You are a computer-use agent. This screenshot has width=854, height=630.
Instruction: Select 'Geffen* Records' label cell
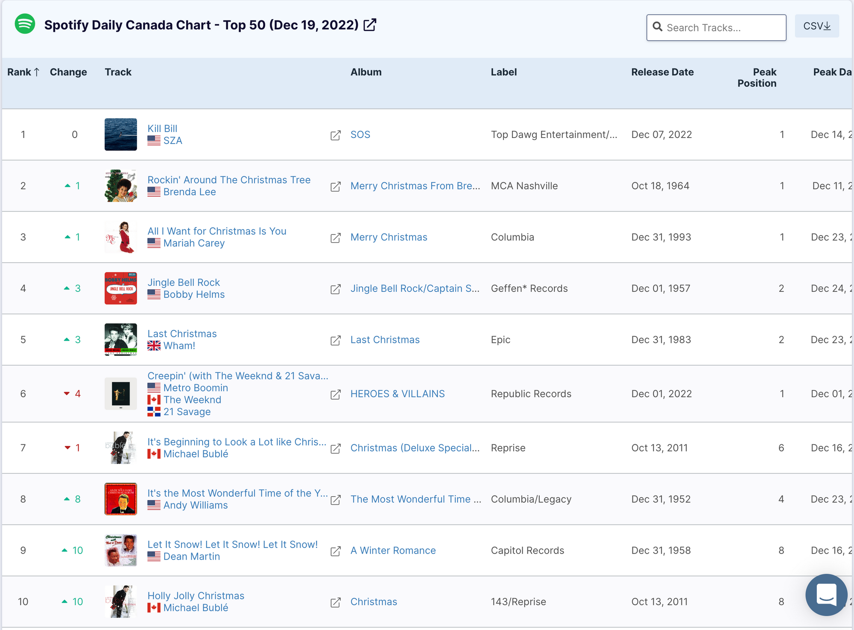(x=529, y=288)
